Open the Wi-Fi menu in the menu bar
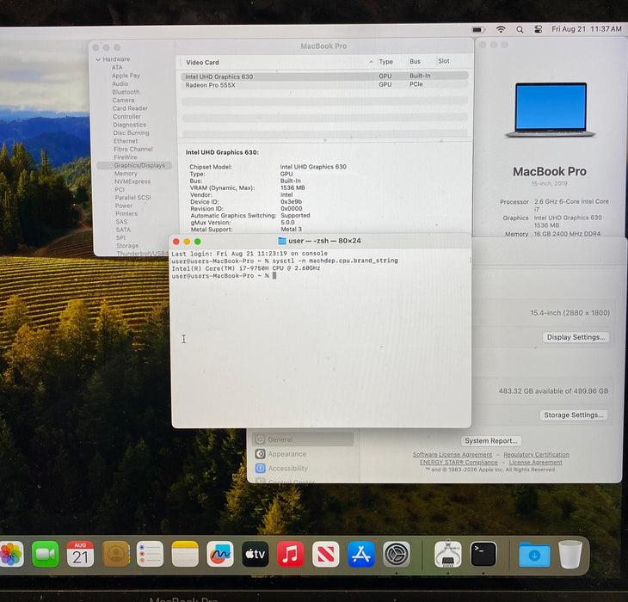Viewport: 628px width, 602px height. [x=501, y=29]
